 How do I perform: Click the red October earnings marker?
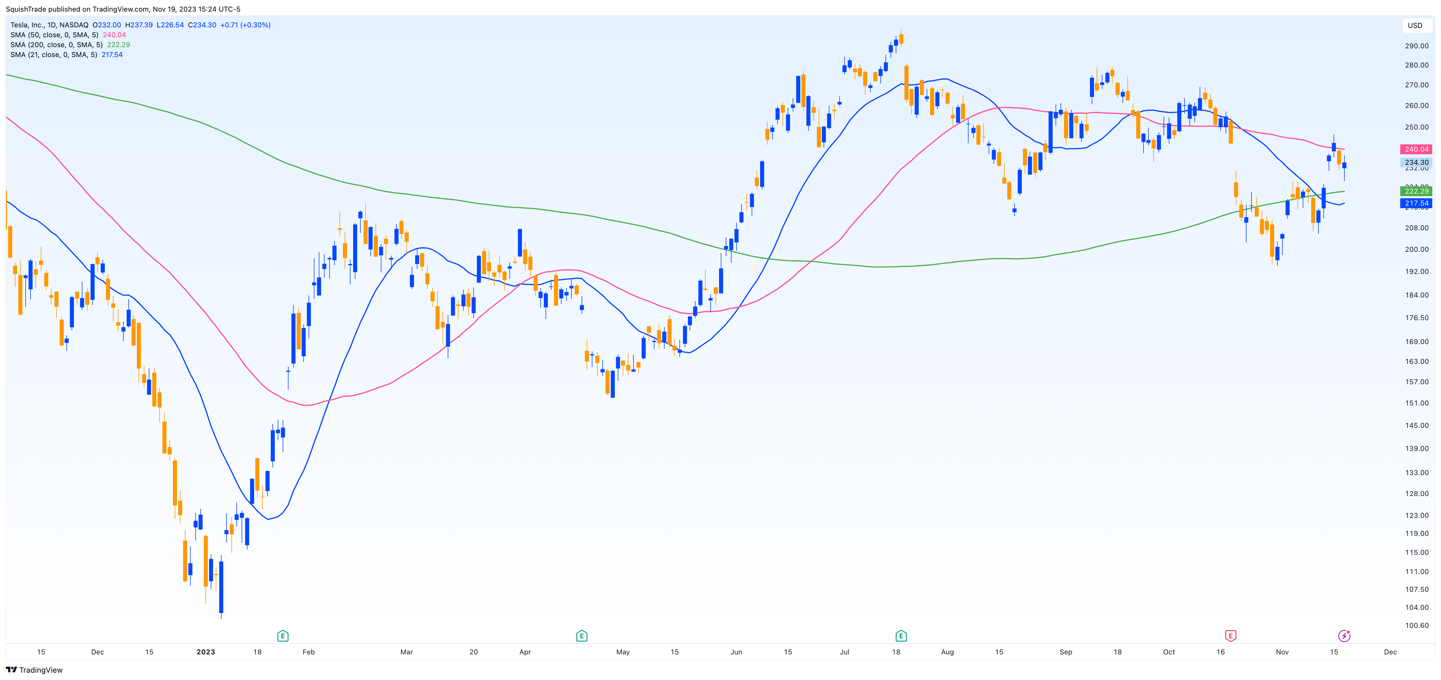pos(1231,636)
